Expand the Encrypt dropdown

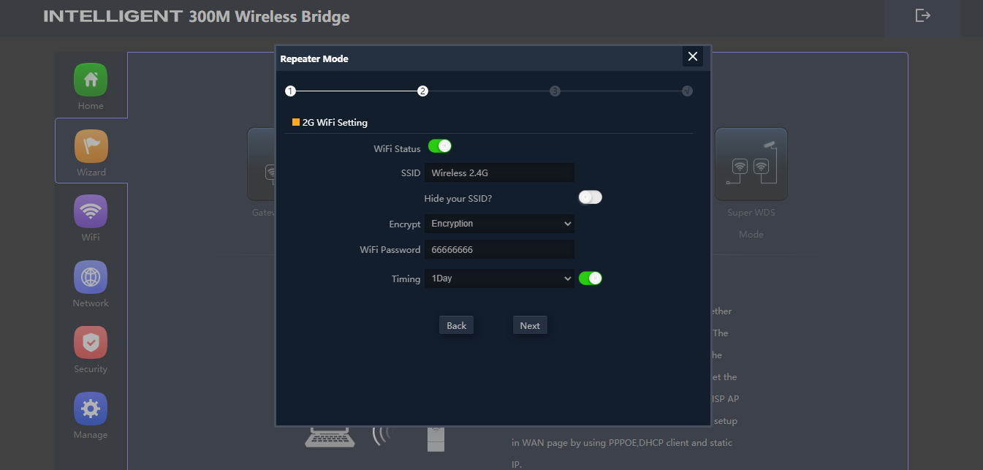pyautogui.click(x=499, y=224)
